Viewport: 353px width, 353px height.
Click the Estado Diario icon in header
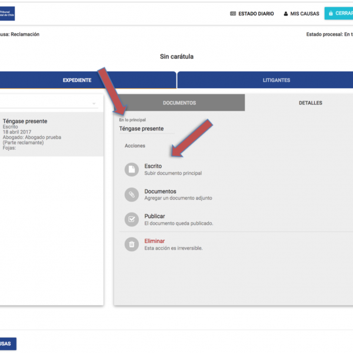[x=234, y=14]
